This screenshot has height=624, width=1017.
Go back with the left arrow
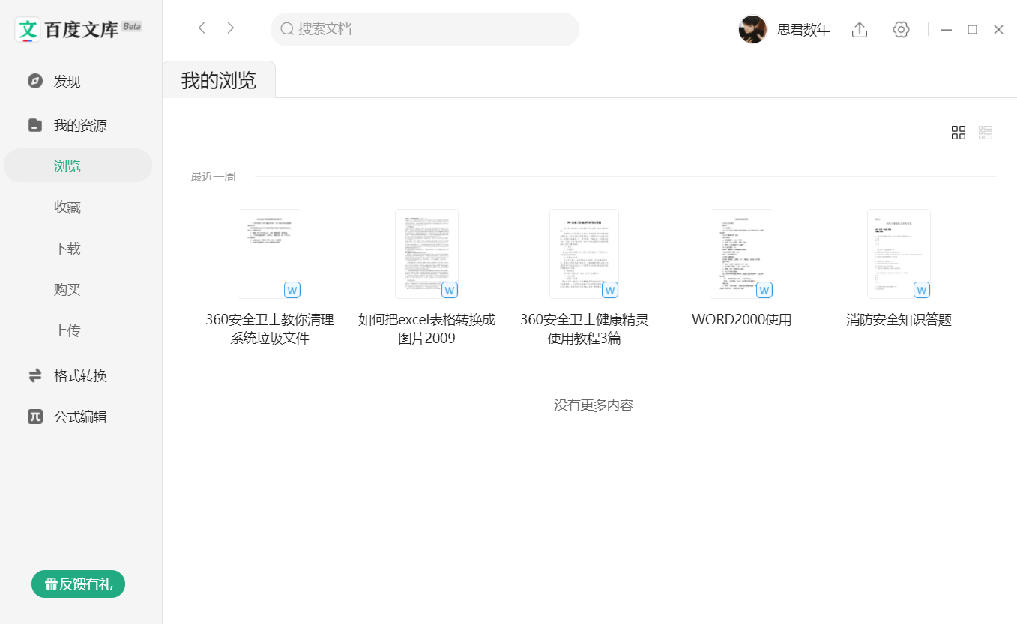pos(202,28)
